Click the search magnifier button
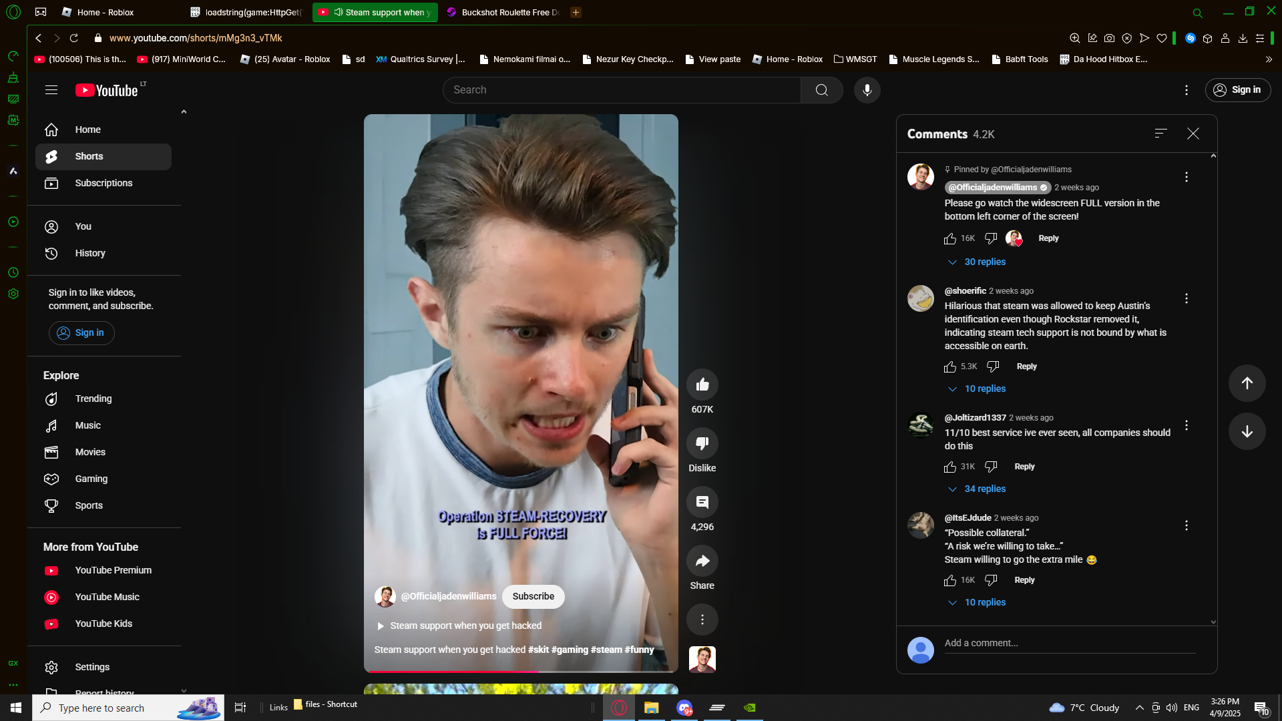1282x721 pixels. 821,90
